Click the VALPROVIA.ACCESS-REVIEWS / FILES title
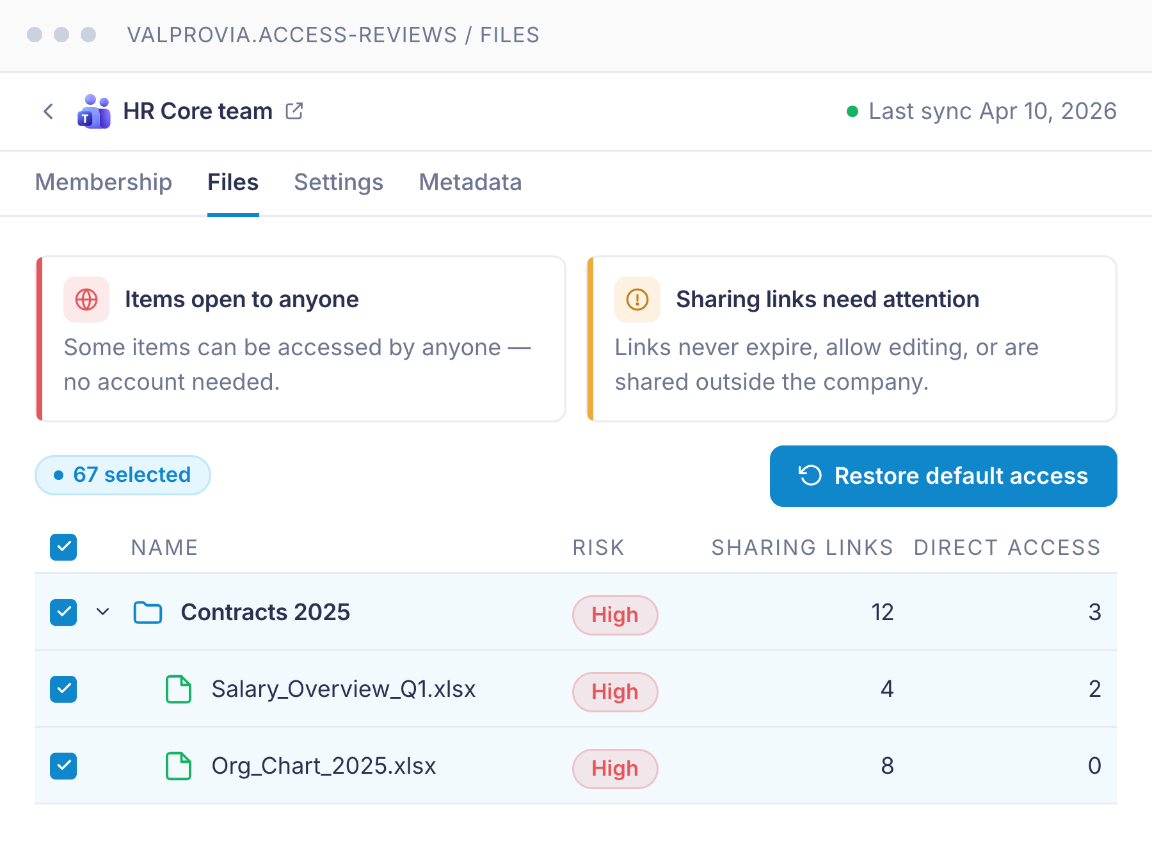Viewport: 1152px width, 864px height. pyautogui.click(x=333, y=35)
